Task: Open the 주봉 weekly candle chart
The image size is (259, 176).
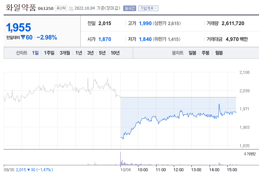Action: pyautogui.click(x=206, y=53)
